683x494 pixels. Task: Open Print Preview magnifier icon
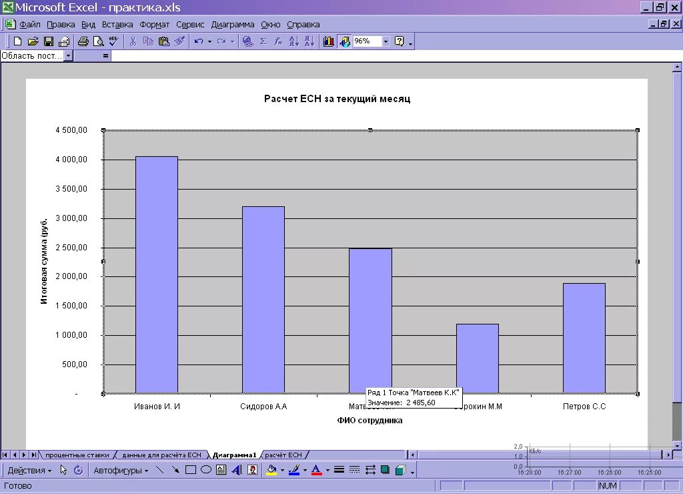[x=99, y=41]
